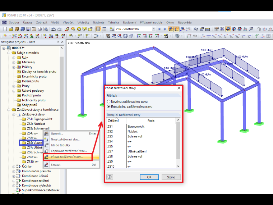Save the model with the floppy disk icon

click(x=28, y=29)
